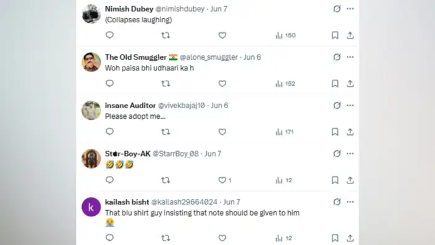Viewport: 435px width, 245px height.
Task: Open more options on The Old Smuggler's tweet
Action: pos(350,57)
